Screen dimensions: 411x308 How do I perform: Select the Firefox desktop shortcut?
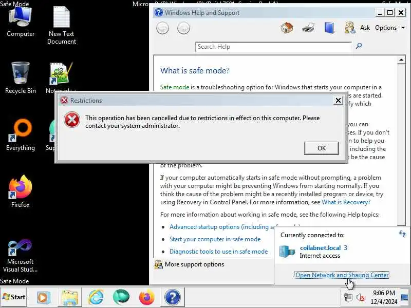21,191
